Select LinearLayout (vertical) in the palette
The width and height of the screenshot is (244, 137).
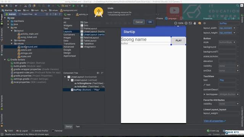pyautogui.click(x=93, y=35)
